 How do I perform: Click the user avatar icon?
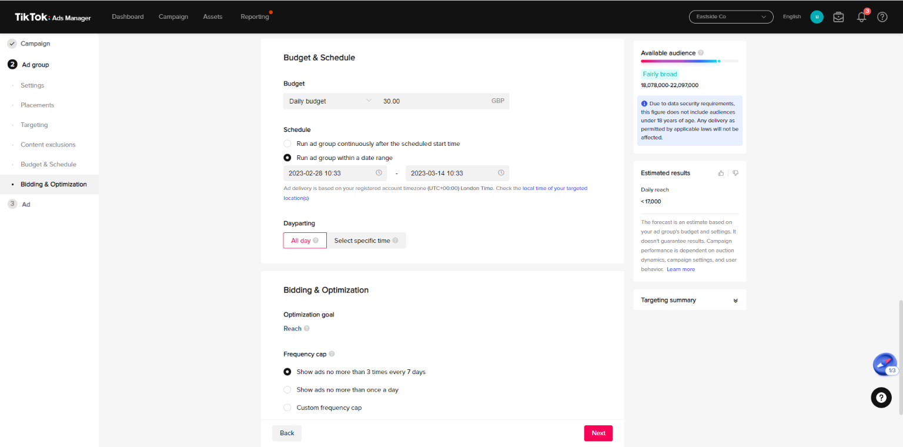tap(817, 17)
